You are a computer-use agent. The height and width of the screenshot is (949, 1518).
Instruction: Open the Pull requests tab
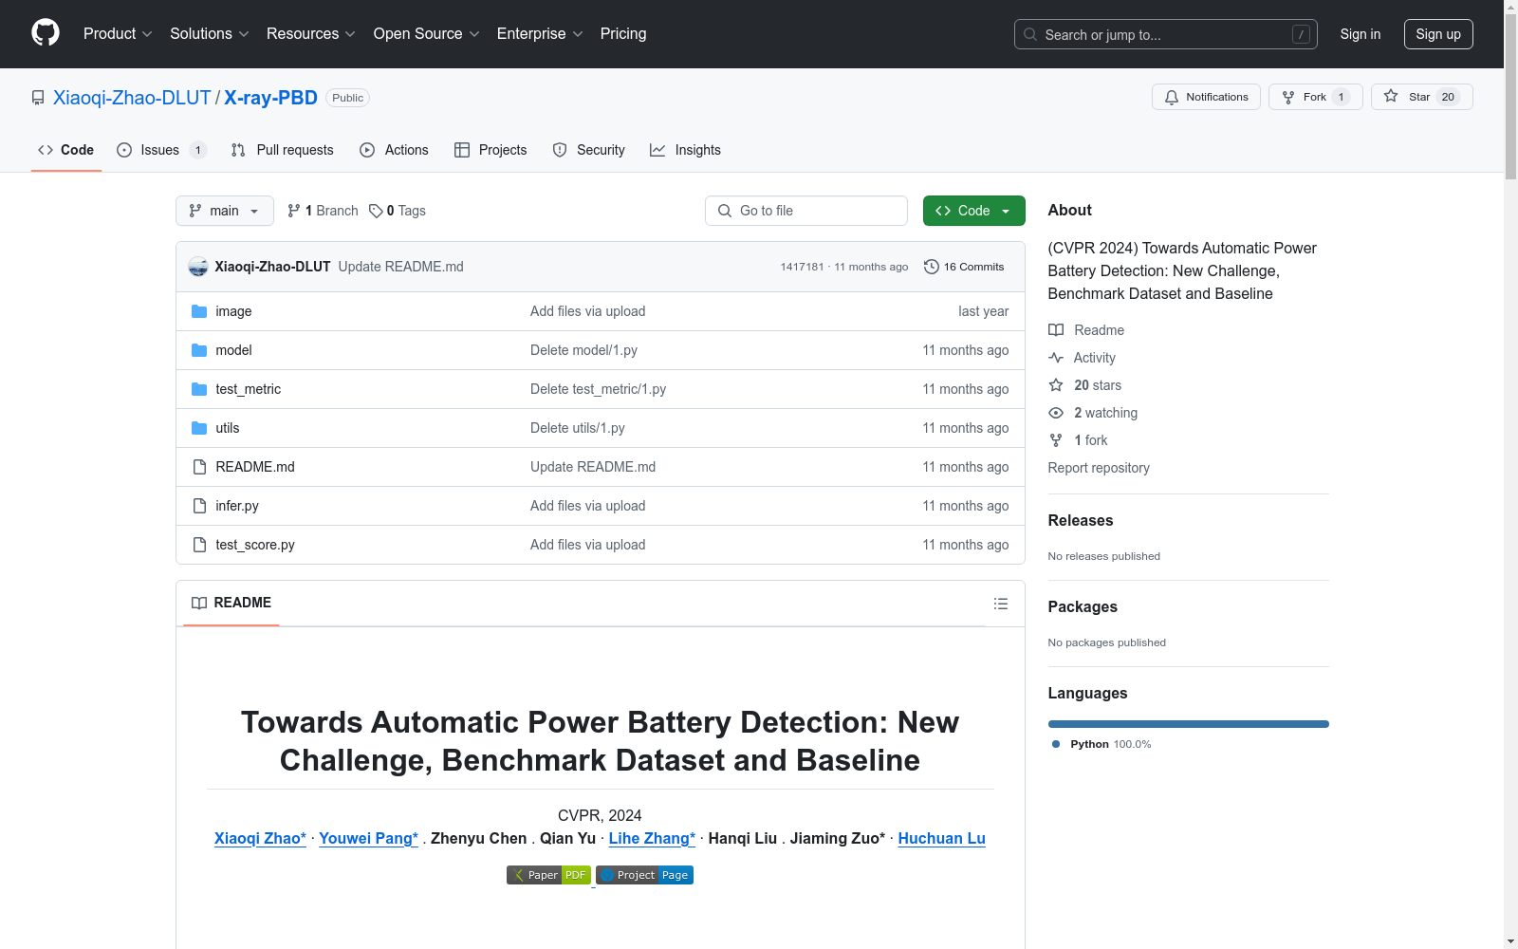[283, 150]
